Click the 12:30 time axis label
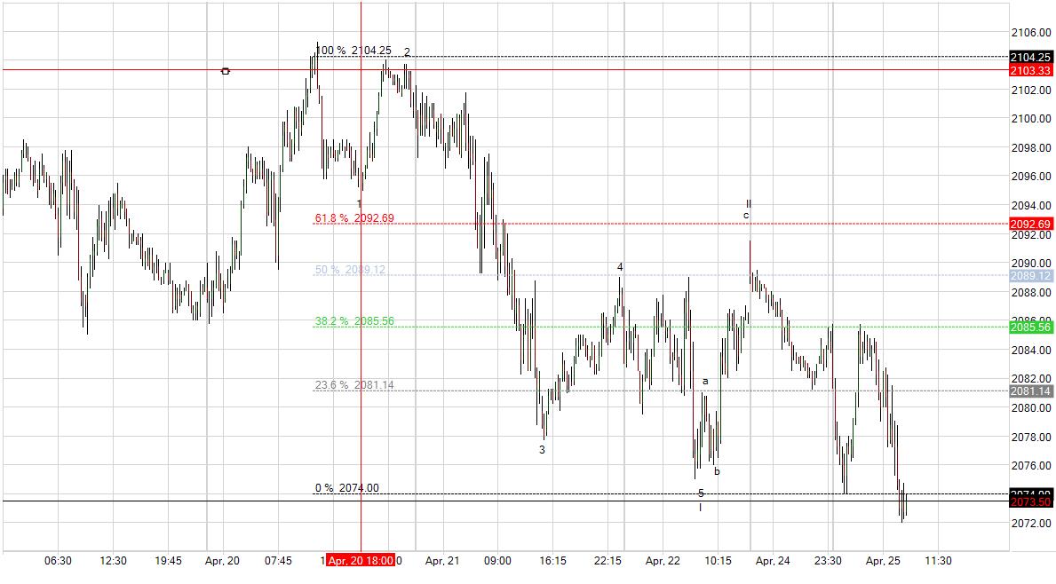The image size is (1056, 584). 113,561
